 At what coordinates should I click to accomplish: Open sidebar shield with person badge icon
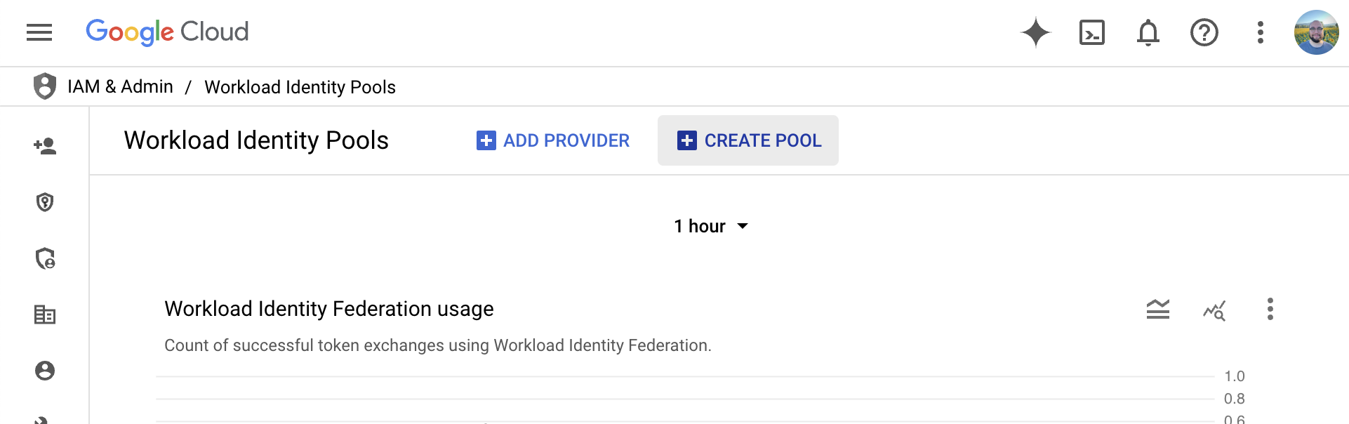coord(45,258)
